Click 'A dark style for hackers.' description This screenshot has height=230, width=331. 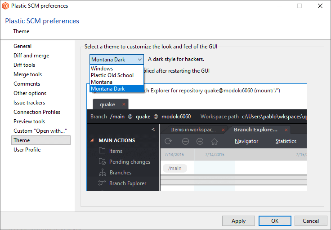176,59
